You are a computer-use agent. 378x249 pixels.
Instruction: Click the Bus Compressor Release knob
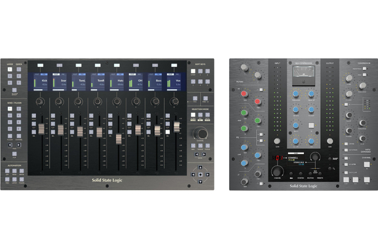(x=311, y=110)
